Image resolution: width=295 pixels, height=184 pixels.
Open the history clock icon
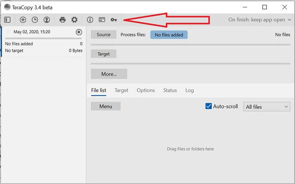(35, 19)
